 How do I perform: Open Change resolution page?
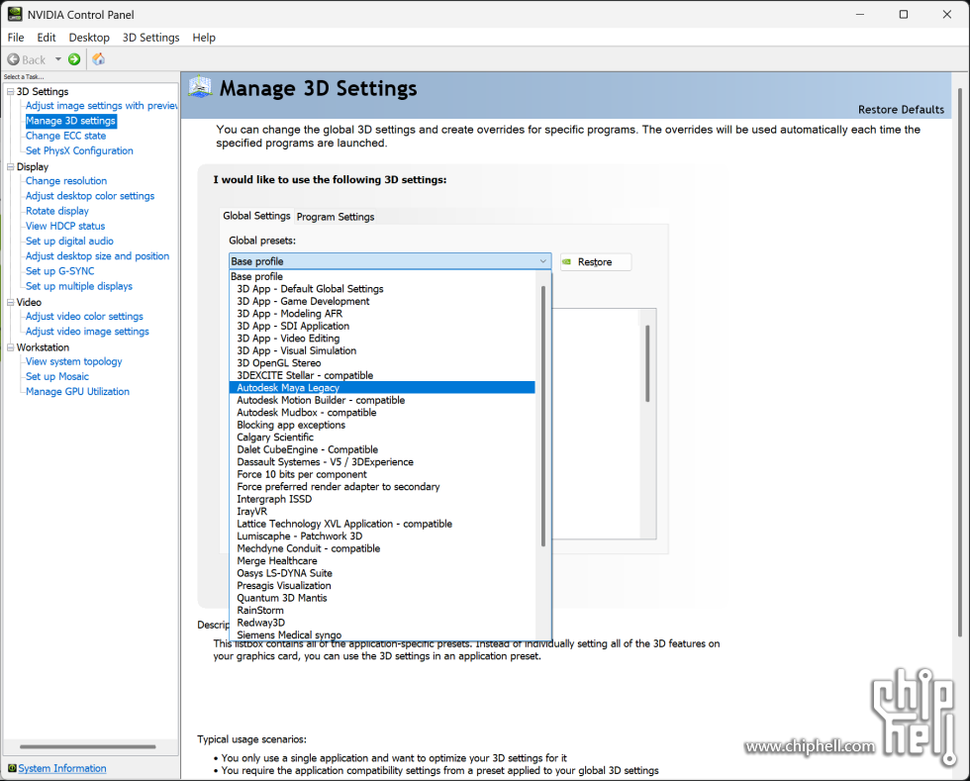pyautogui.click(x=66, y=181)
